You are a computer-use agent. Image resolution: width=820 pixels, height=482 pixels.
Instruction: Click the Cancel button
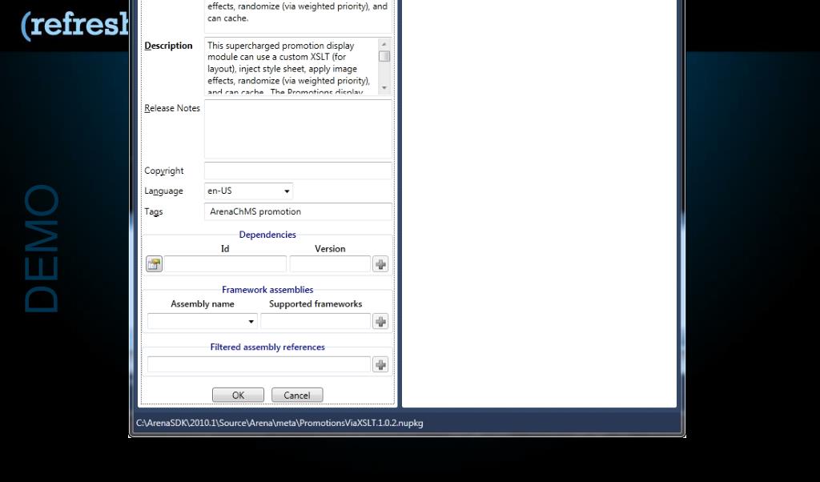(x=297, y=396)
